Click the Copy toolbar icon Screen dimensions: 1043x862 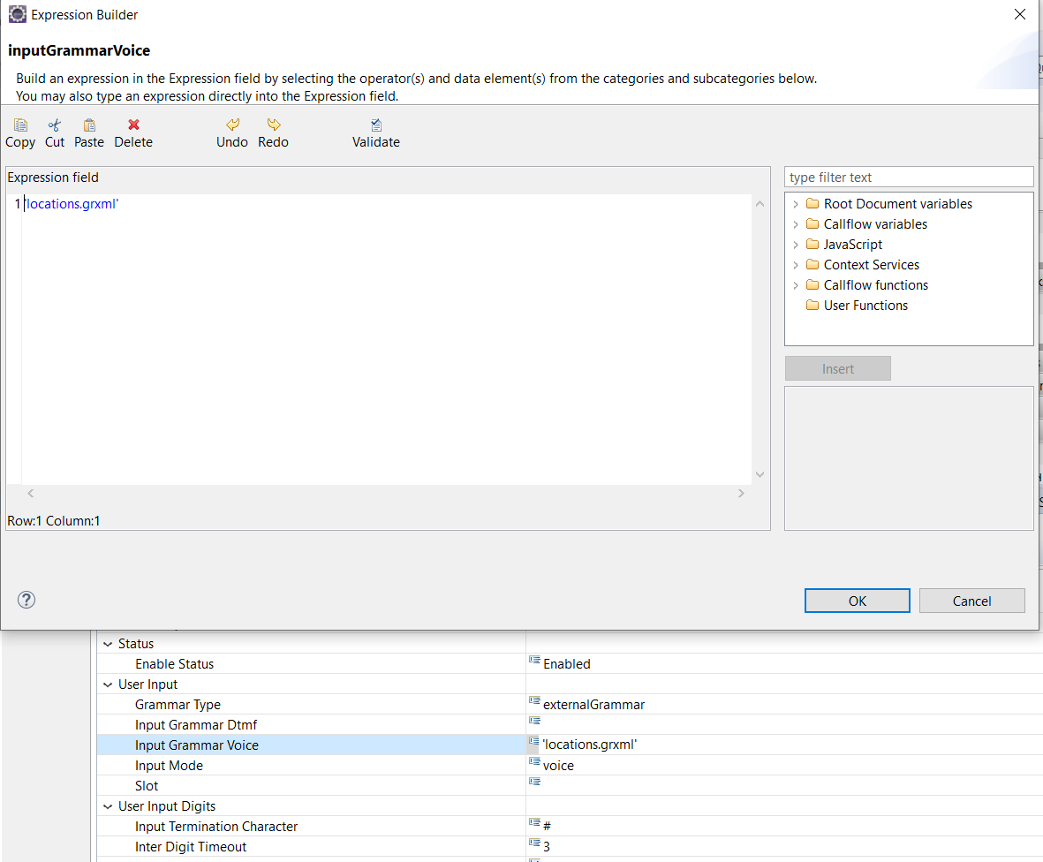[20, 125]
